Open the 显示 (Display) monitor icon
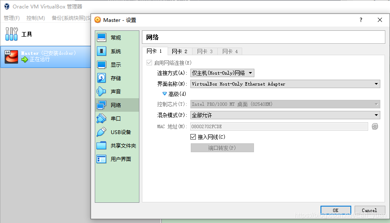 click(102, 65)
